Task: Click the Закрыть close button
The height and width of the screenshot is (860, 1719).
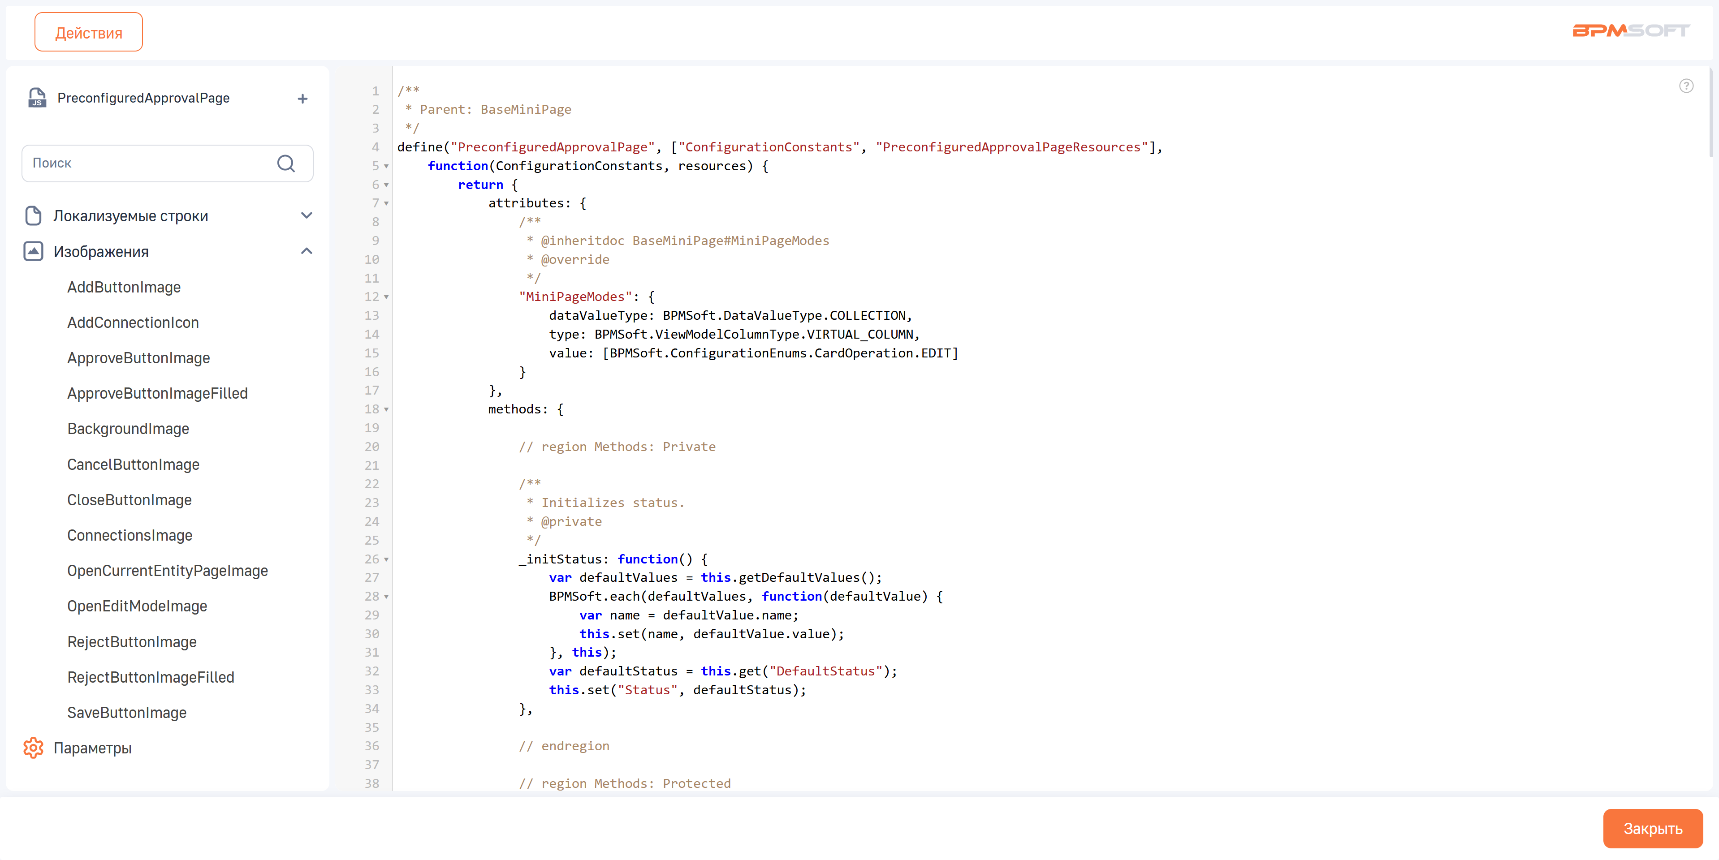Action: 1652,828
